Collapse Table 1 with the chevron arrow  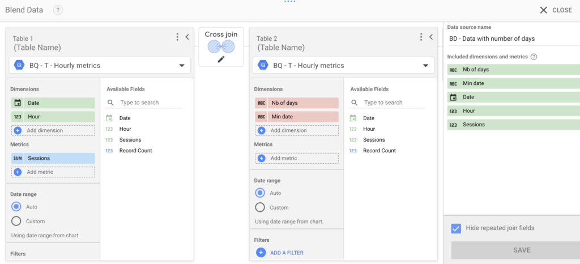(187, 37)
